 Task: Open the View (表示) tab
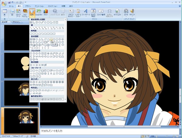(x=71, y=6)
